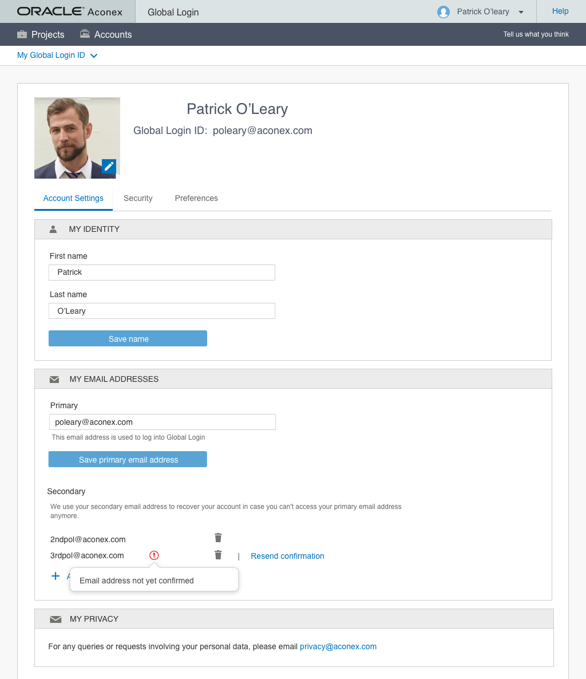586x679 pixels.
Task: Click trash icon beside 3rdpol@aconex.com
Action: pyautogui.click(x=218, y=555)
